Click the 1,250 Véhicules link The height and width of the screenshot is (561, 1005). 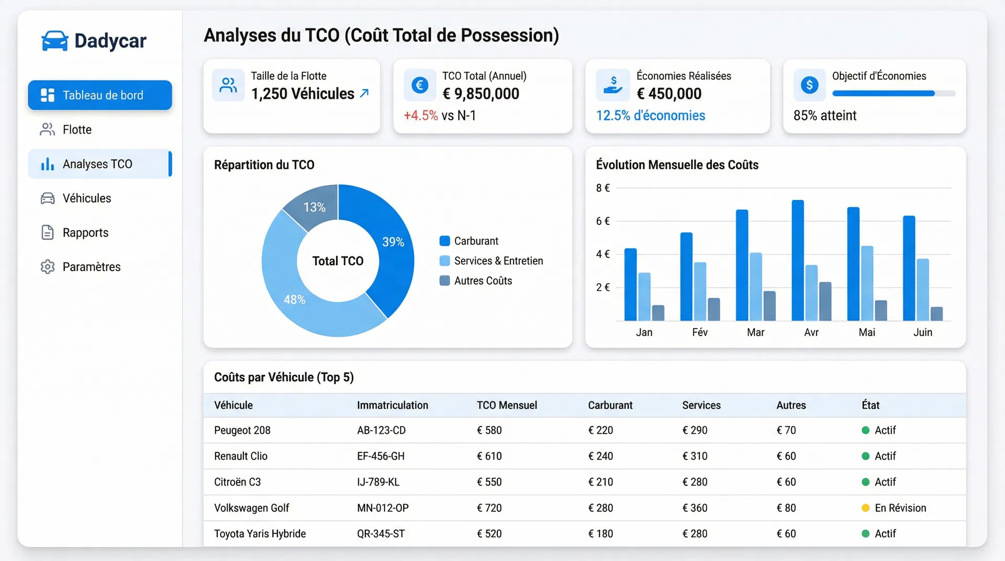(303, 94)
